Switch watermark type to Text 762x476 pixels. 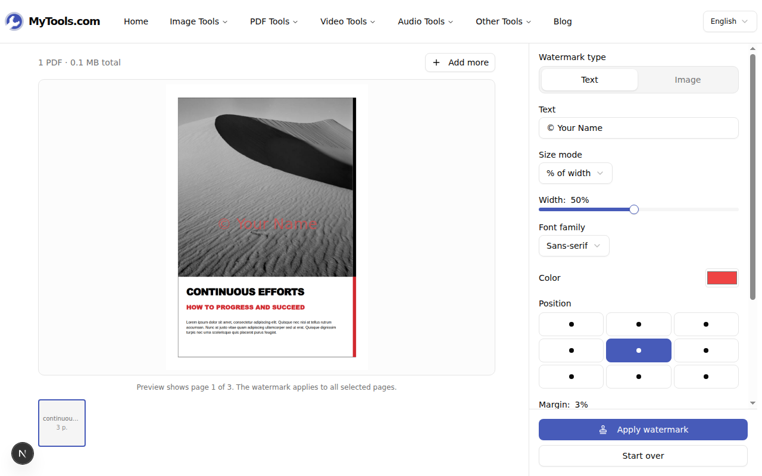point(589,80)
